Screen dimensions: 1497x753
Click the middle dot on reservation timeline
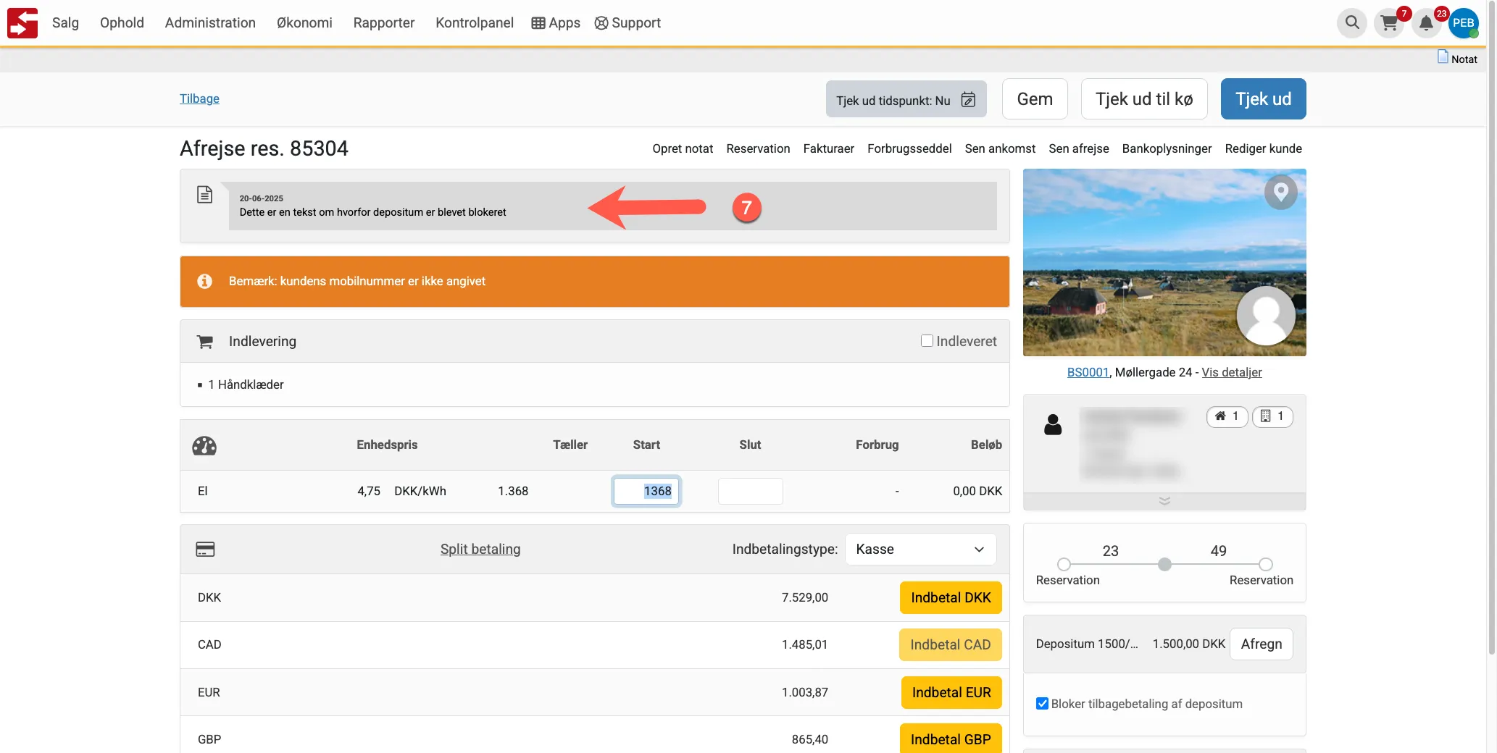point(1164,565)
